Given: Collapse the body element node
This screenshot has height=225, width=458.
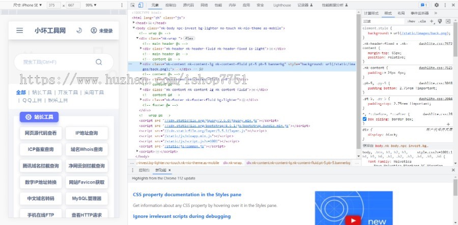Looking at the screenshot, I should point(134,28).
